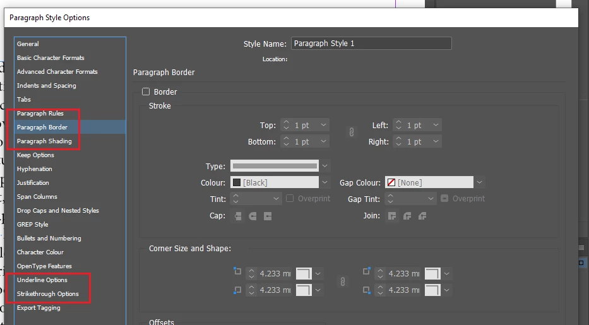Click the Left stroke width stepper arrows
Viewport: 589px width, 325px height.
coord(398,125)
